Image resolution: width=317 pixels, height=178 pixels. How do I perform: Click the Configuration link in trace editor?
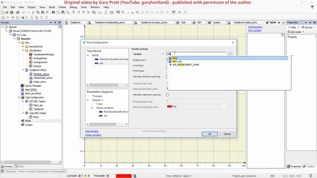(x=255, y=27)
